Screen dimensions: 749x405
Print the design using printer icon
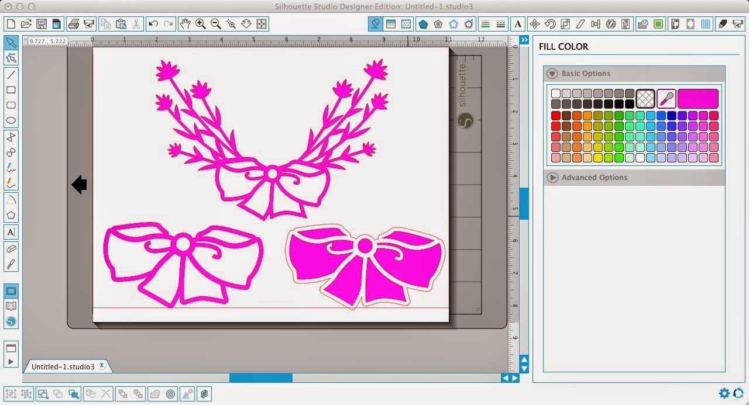click(x=74, y=24)
